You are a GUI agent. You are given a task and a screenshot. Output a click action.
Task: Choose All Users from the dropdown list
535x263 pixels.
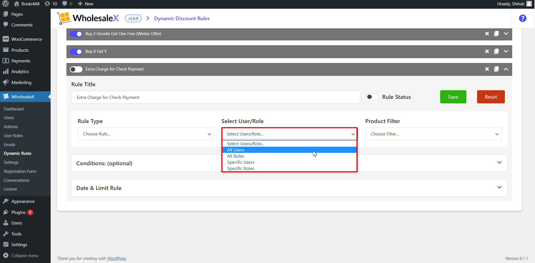coord(289,150)
